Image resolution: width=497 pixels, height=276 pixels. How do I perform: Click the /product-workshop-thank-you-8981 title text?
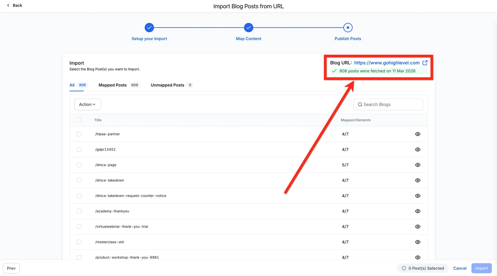point(127,257)
